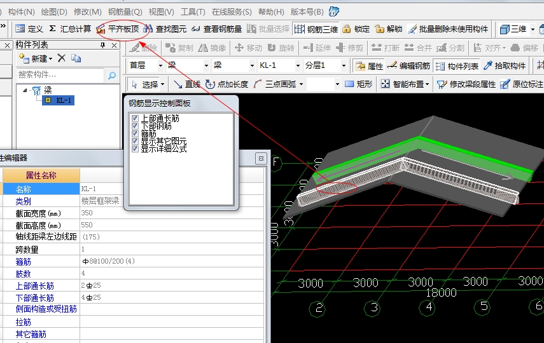Open the 修改(M) menu

(x=87, y=12)
